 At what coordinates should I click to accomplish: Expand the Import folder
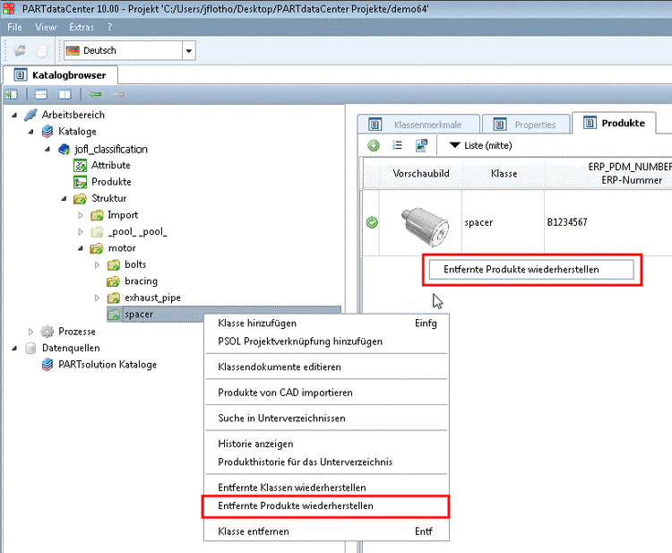pyautogui.click(x=80, y=215)
